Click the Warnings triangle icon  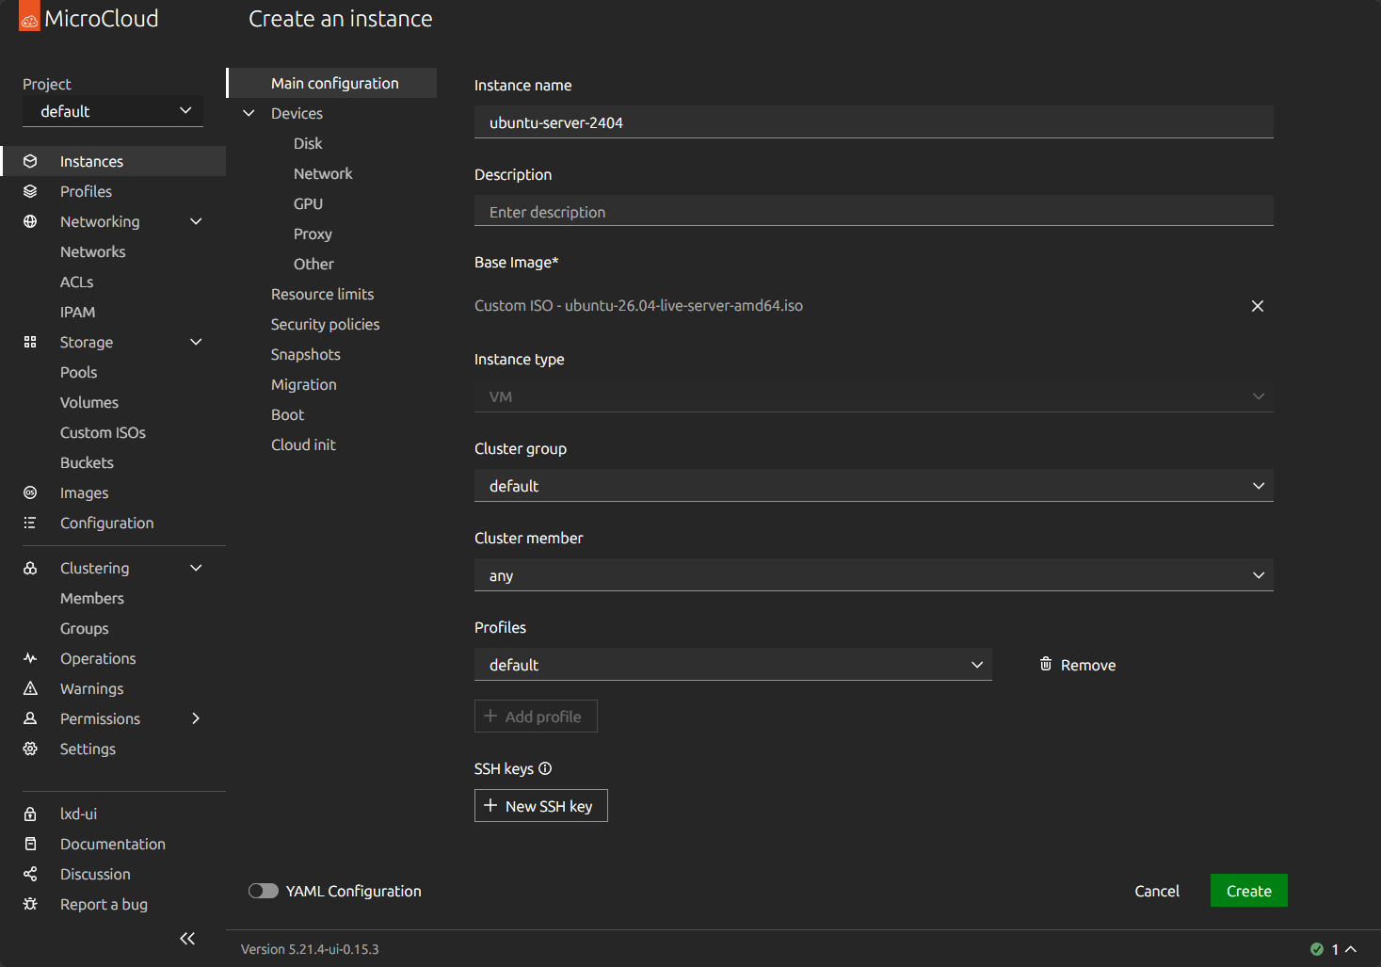coord(30,688)
